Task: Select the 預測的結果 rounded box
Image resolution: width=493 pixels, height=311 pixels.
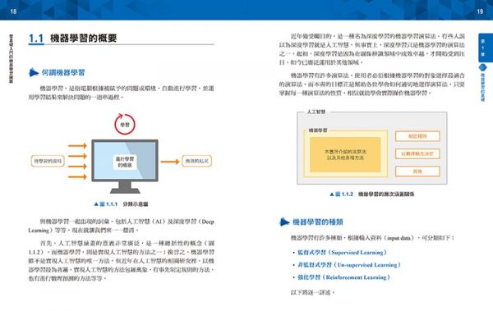Action: pos(197,161)
